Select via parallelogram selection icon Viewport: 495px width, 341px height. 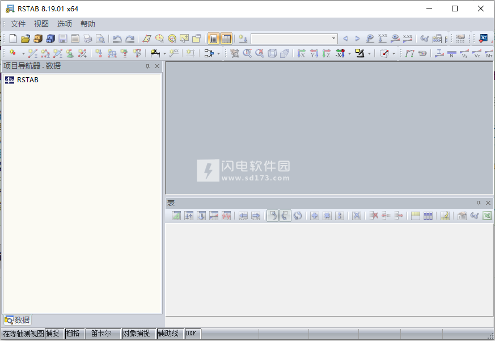(x=147, y=39)
